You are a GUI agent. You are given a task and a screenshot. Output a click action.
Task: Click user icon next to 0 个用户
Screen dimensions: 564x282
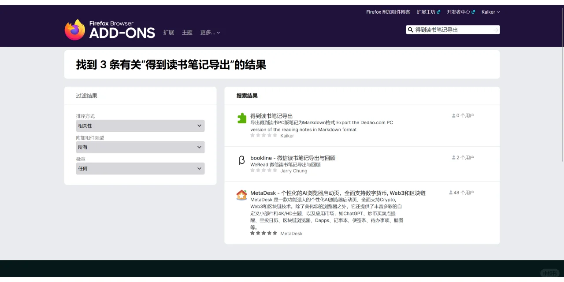tap(454, 115)
